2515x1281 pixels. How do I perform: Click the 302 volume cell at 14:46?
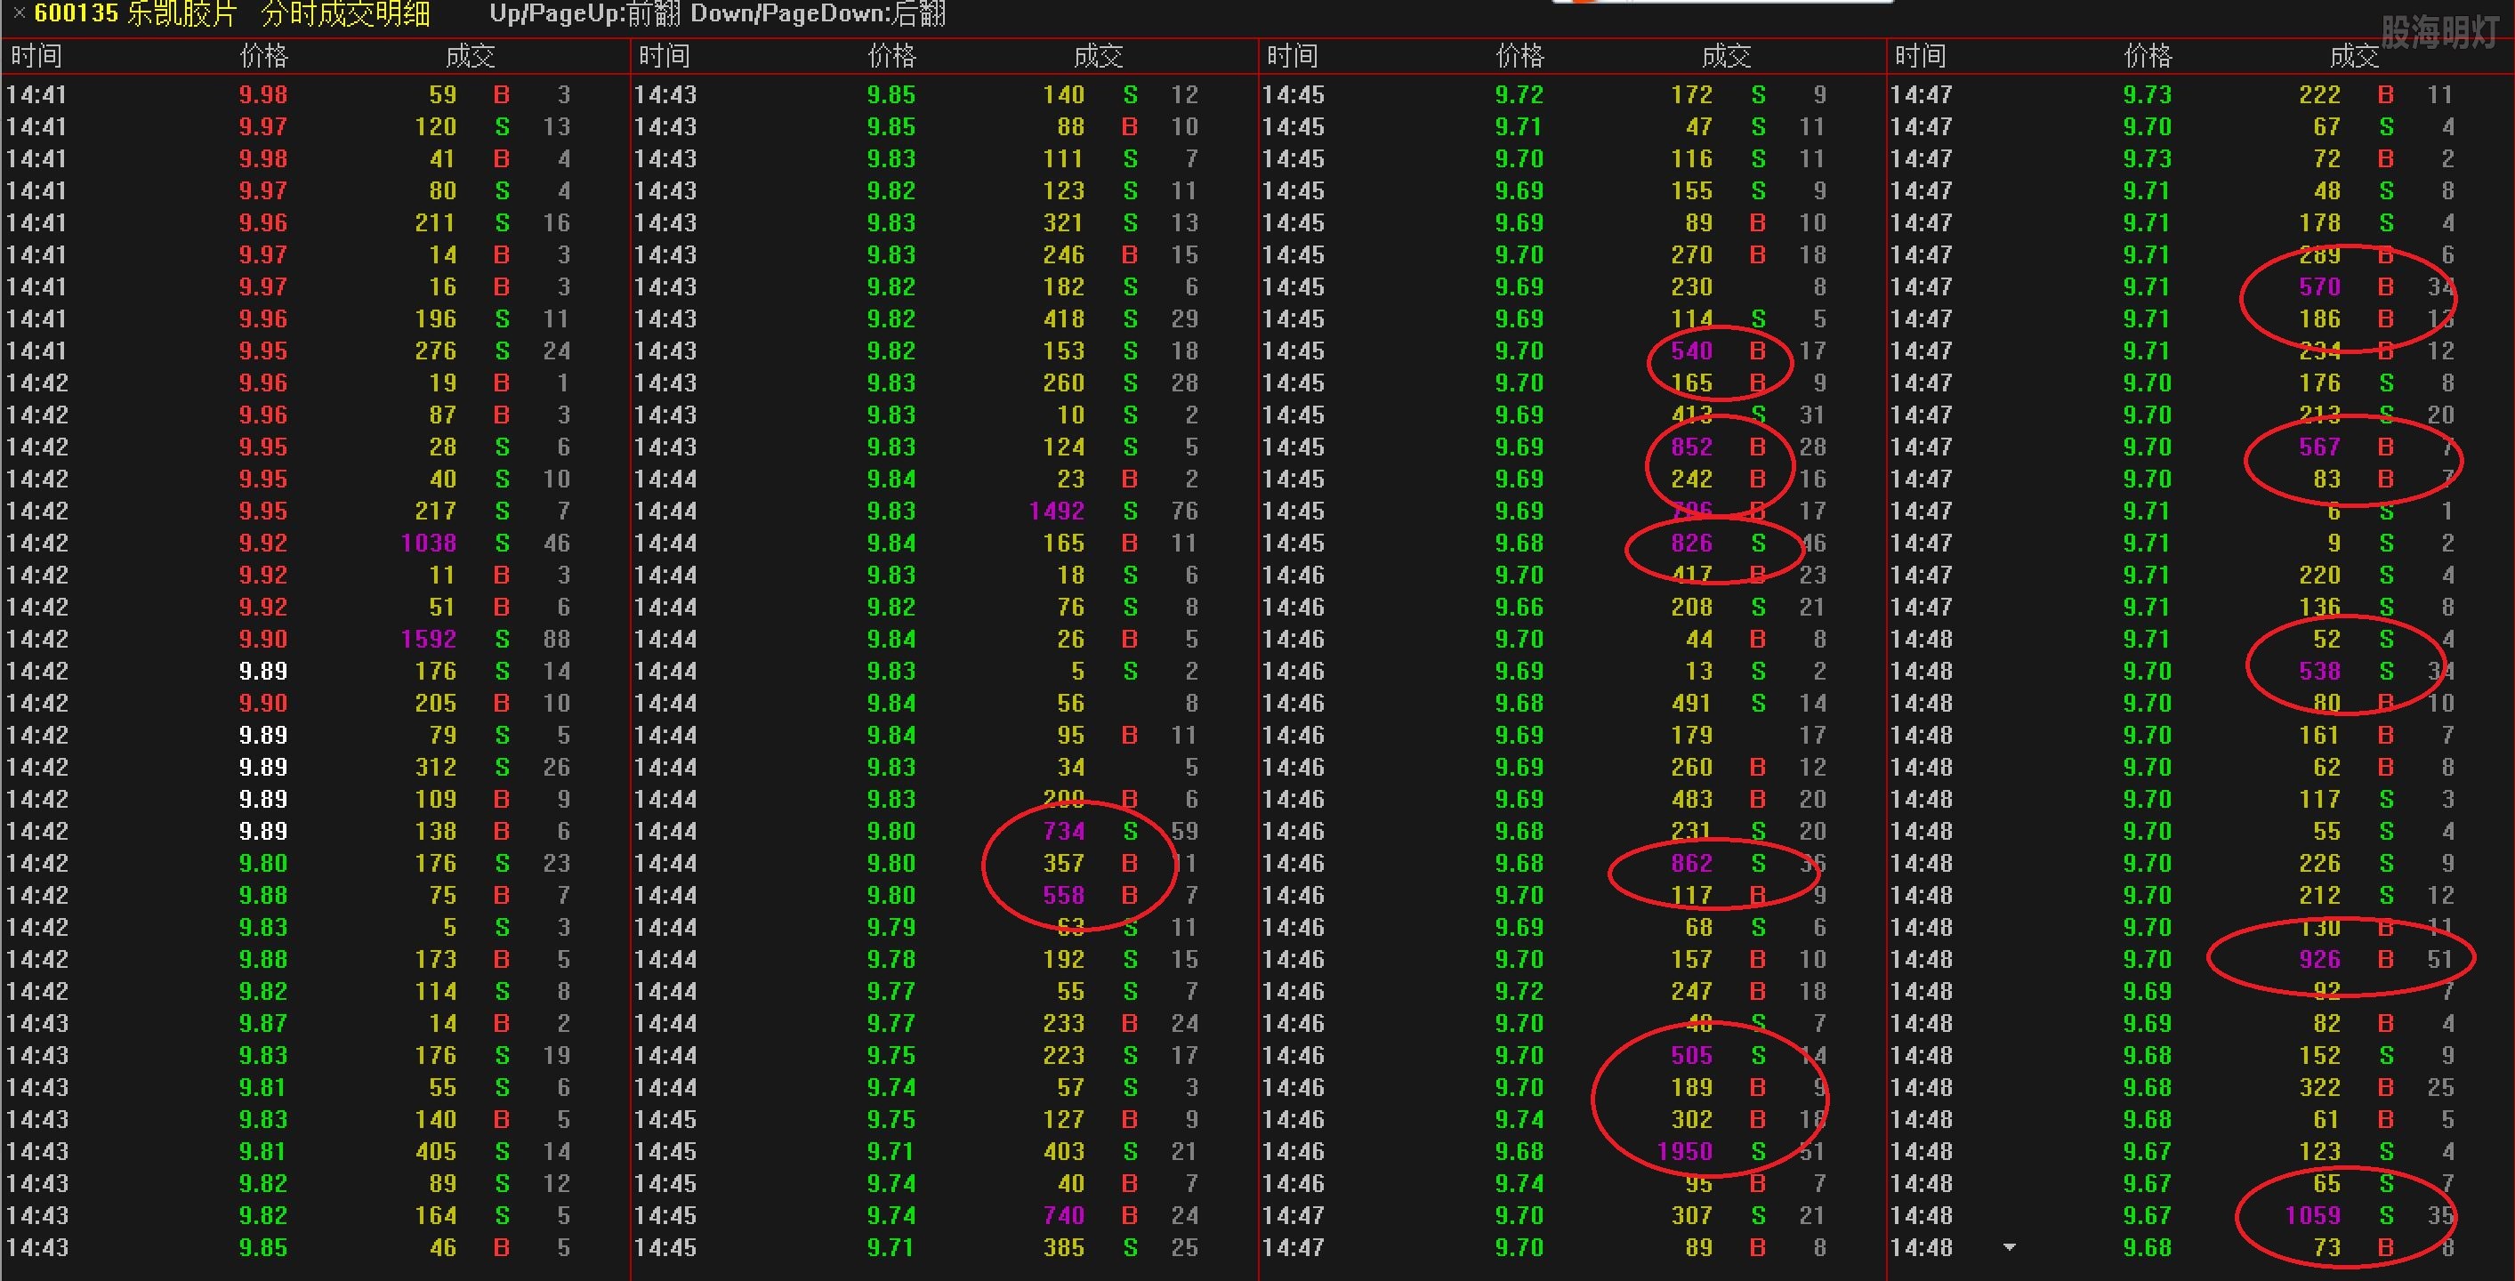(1692, 1120)
